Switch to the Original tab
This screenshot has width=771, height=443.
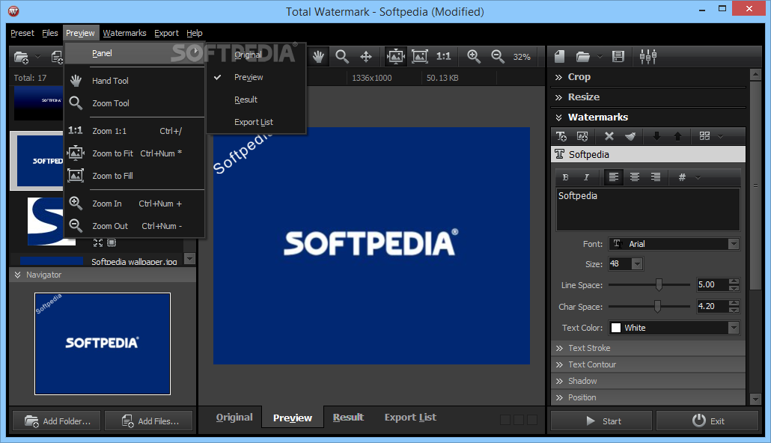point(234,418)
